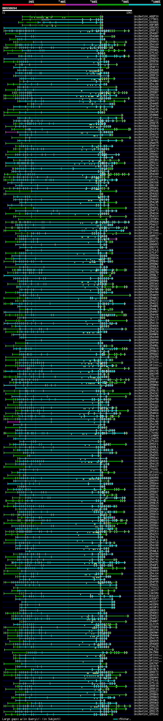Image resolution: width=163 pixels, height=721 pixels.
Task: Select alignment label UniRef100_Q54GW9
Action: click(146, 36)
